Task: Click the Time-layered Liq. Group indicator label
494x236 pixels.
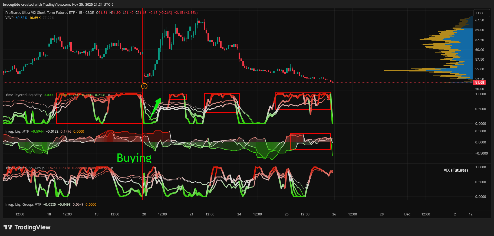Action: (x=25, y=168)
